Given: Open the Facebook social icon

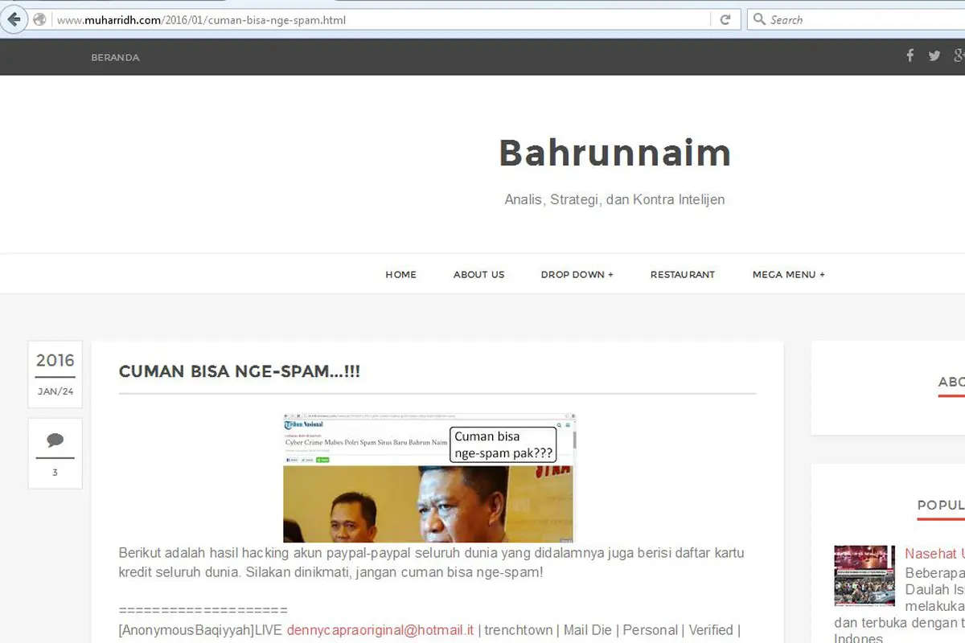Looking at the screenshot, I should [910, 55].
